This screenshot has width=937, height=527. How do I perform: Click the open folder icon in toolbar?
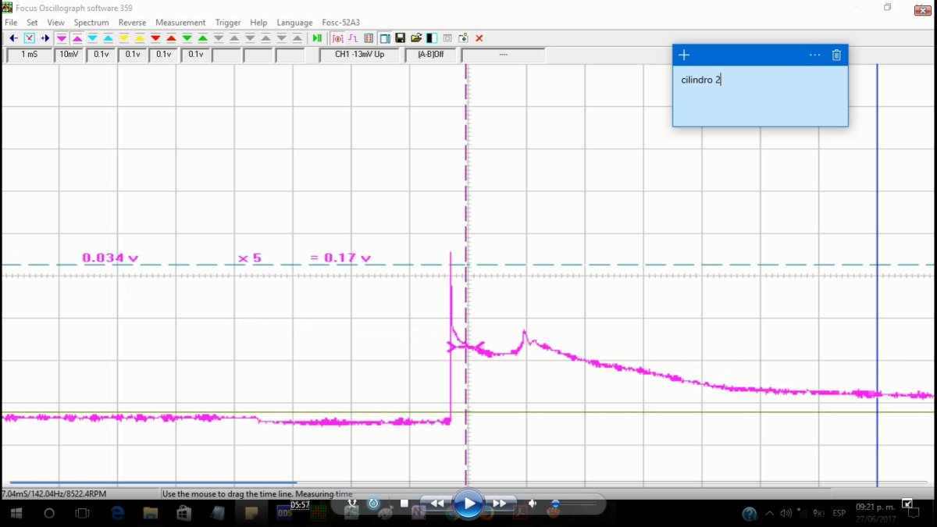pos(416,38)
